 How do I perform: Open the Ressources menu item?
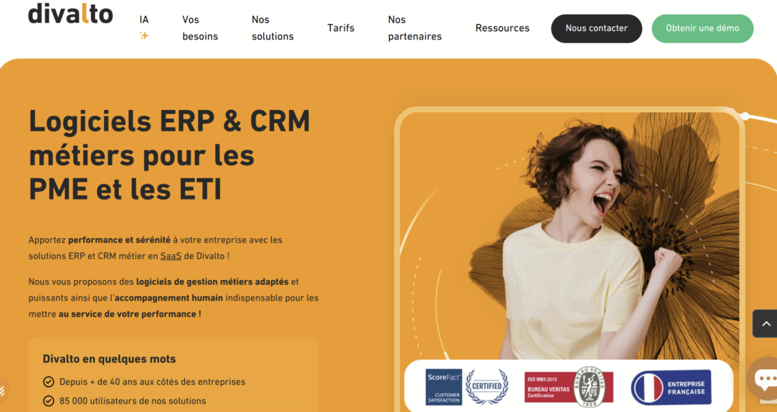(x=502, y=28)
